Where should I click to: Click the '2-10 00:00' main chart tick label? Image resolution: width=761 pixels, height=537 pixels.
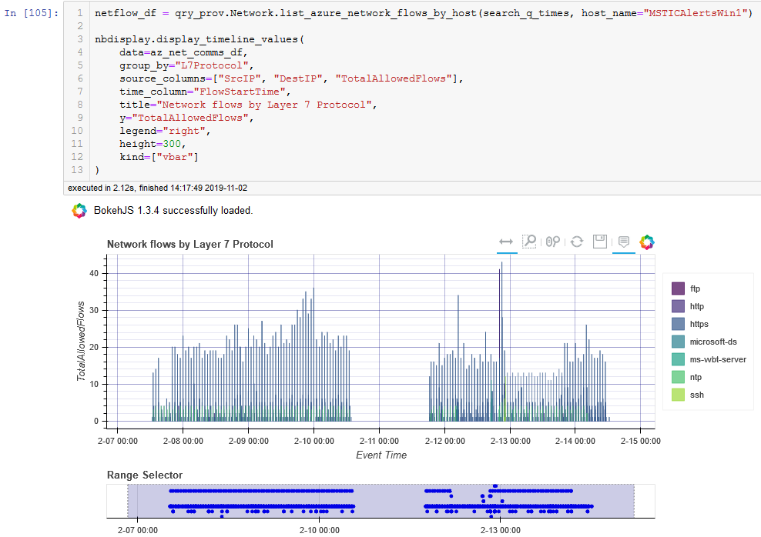pos(314,441)
